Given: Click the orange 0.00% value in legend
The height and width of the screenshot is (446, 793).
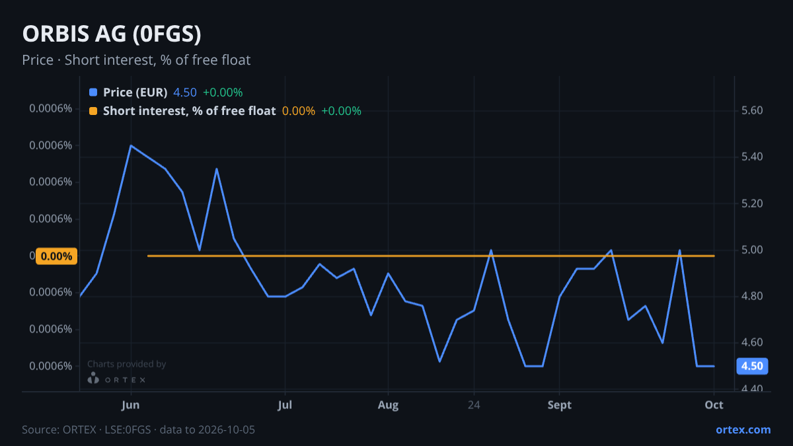Looking at the screenshot, I should 299,111.
